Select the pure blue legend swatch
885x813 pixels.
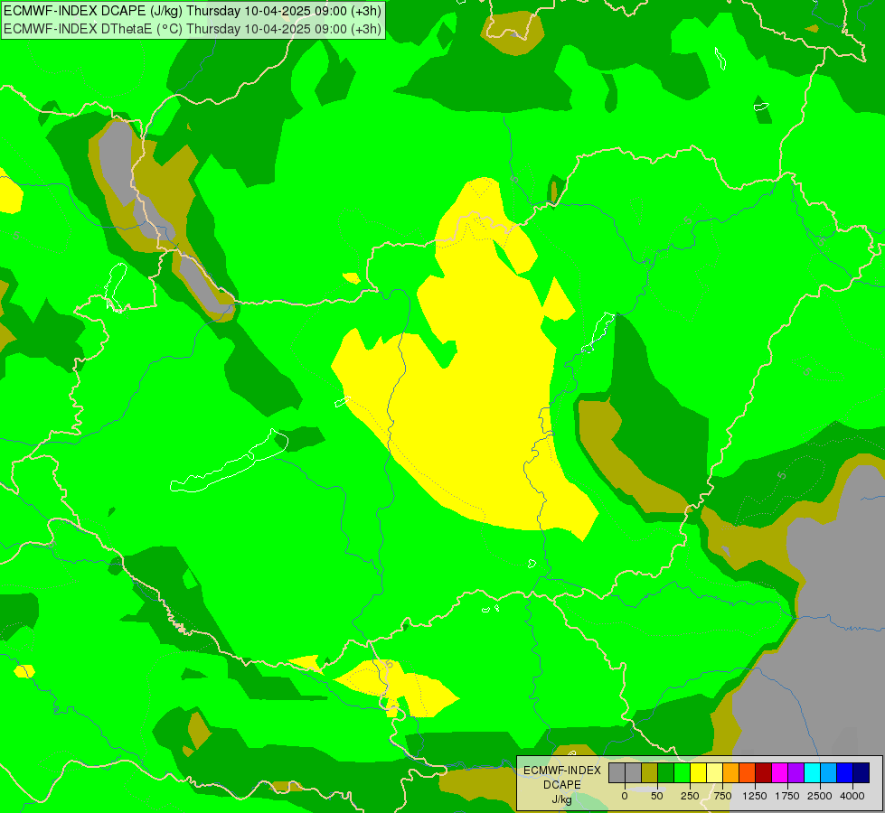[844, 772]
